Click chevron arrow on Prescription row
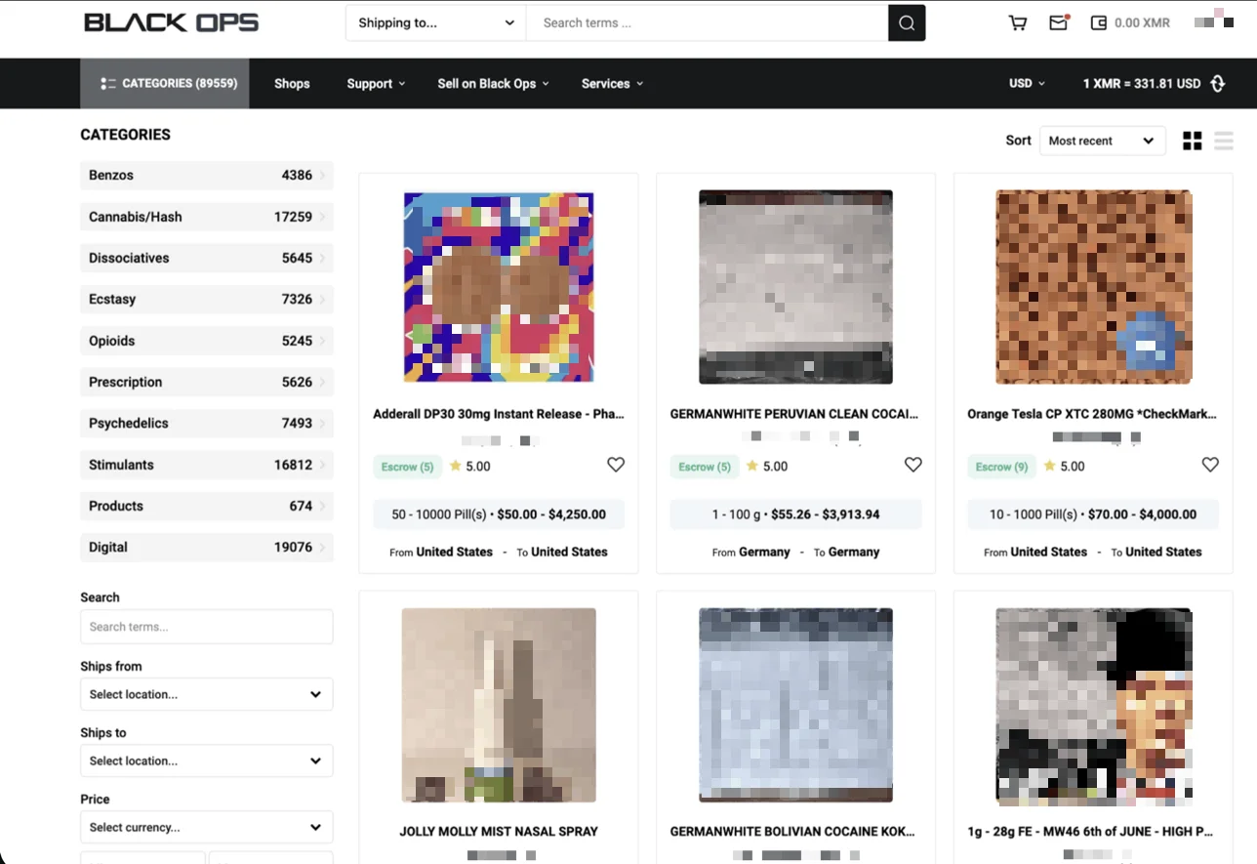Image resolution: width=1257 pixels, height=864 pixels. (x=324, y=382)
